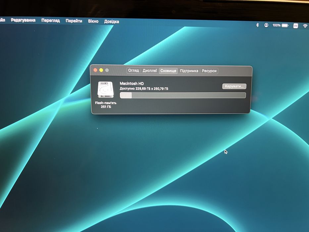The width and height of the screenshot is (309, 232).
Task: Switch to the Огляд tab
Action: click(x=133, y=70)
